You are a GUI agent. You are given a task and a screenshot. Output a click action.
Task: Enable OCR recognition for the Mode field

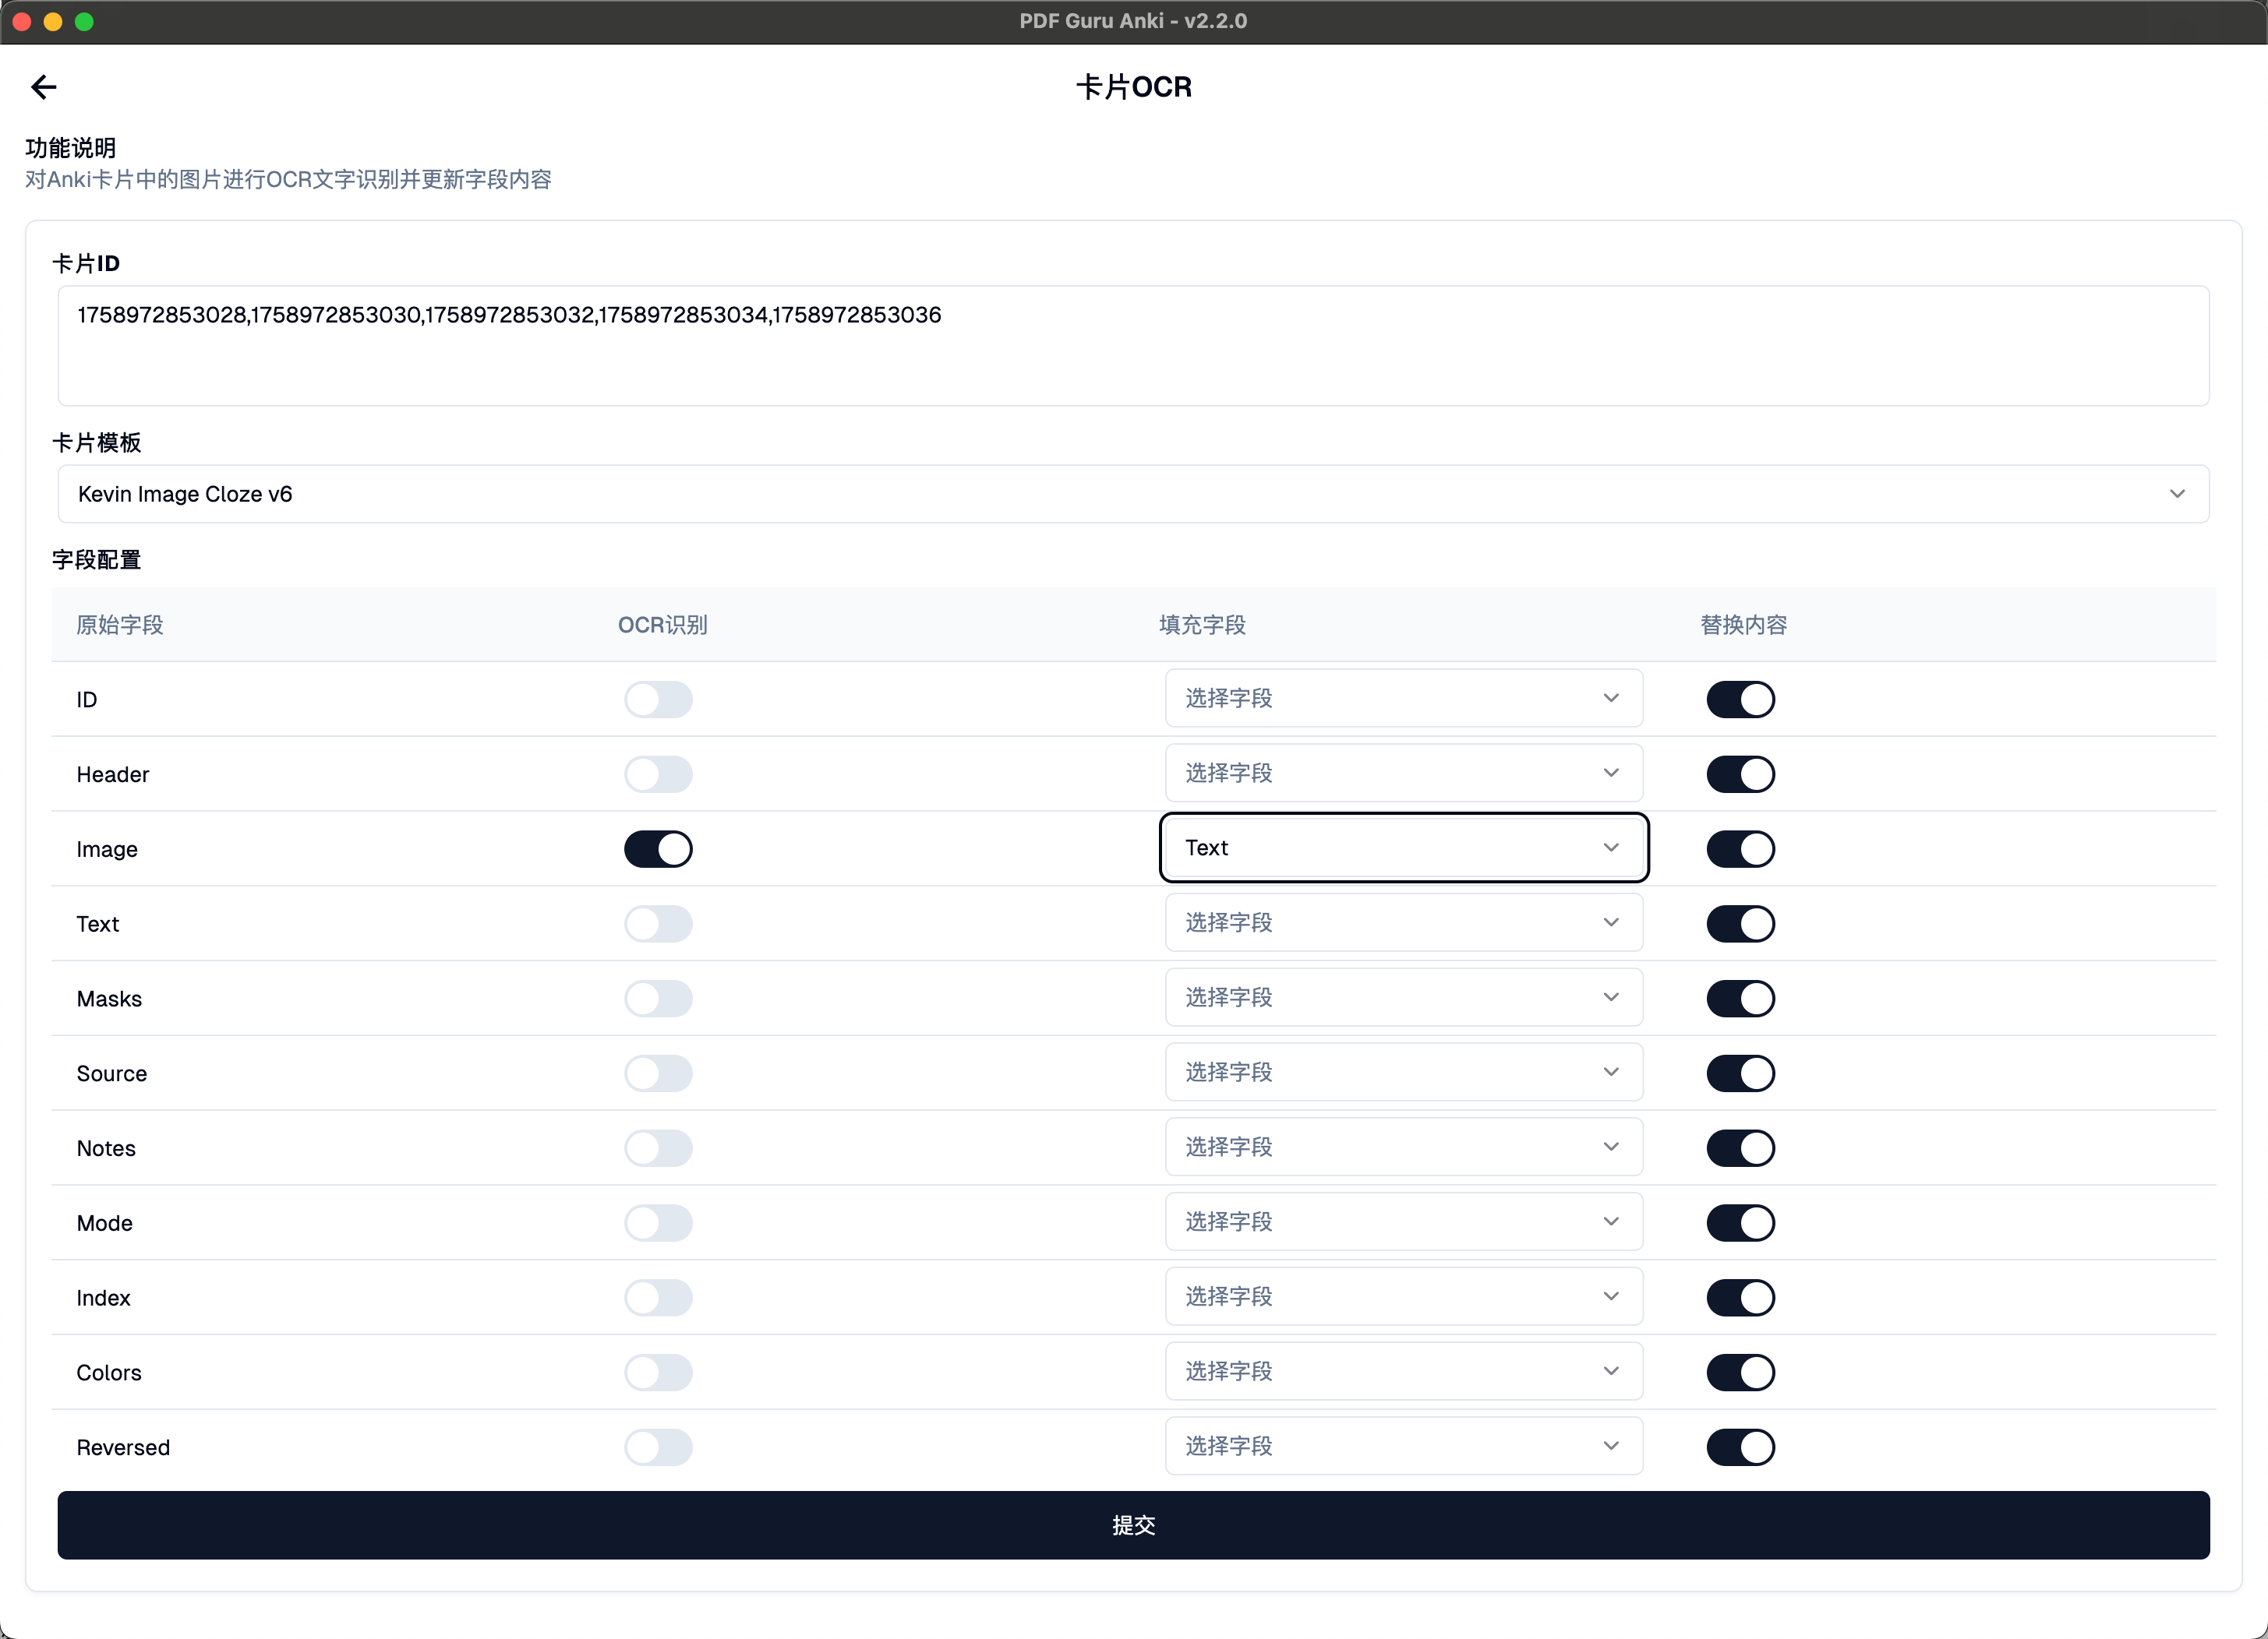point(658,1223)
